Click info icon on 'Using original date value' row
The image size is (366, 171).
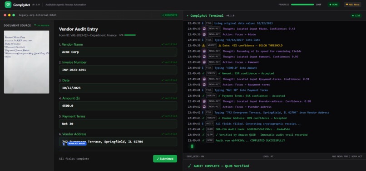click(x=203, y=23)
